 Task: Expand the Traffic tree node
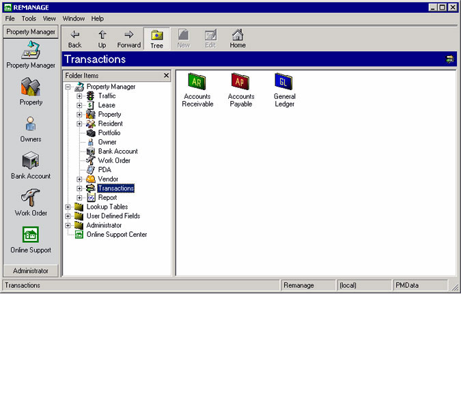[79, 96]
